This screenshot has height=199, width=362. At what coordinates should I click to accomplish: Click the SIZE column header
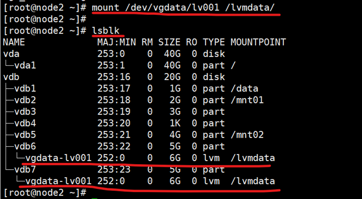tap(170, 42)
